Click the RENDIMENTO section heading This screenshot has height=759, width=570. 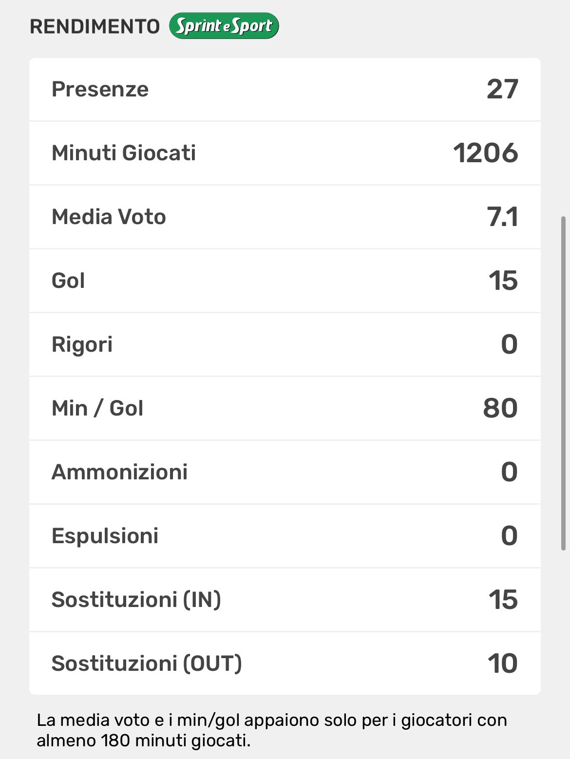(95, 26)
